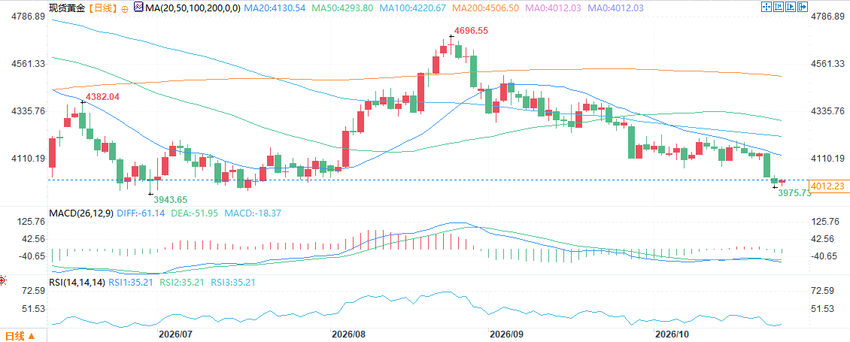Open the MA indicator chart icon
The height and width of the screenshot is (342, 850).
pos(138,7)
